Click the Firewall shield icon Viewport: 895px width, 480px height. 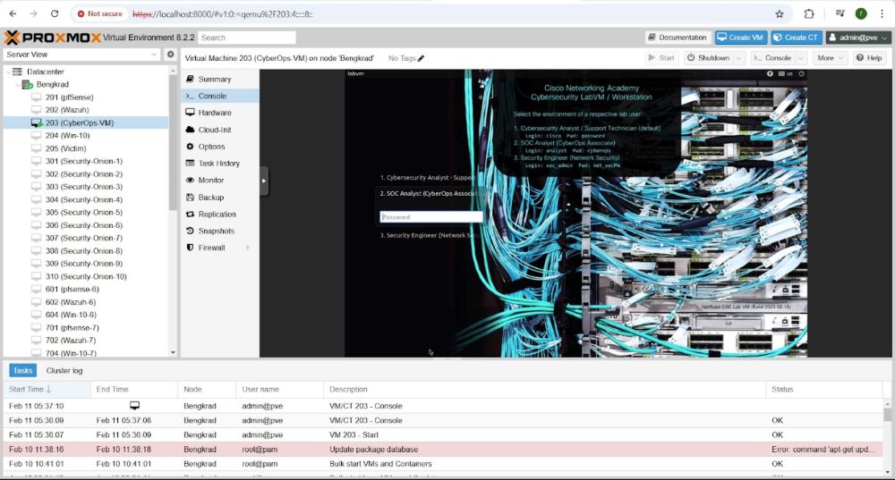coord(190,248)
